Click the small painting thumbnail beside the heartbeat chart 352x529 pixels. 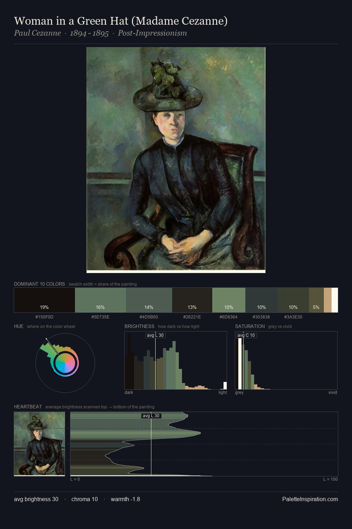coord(39,444)
